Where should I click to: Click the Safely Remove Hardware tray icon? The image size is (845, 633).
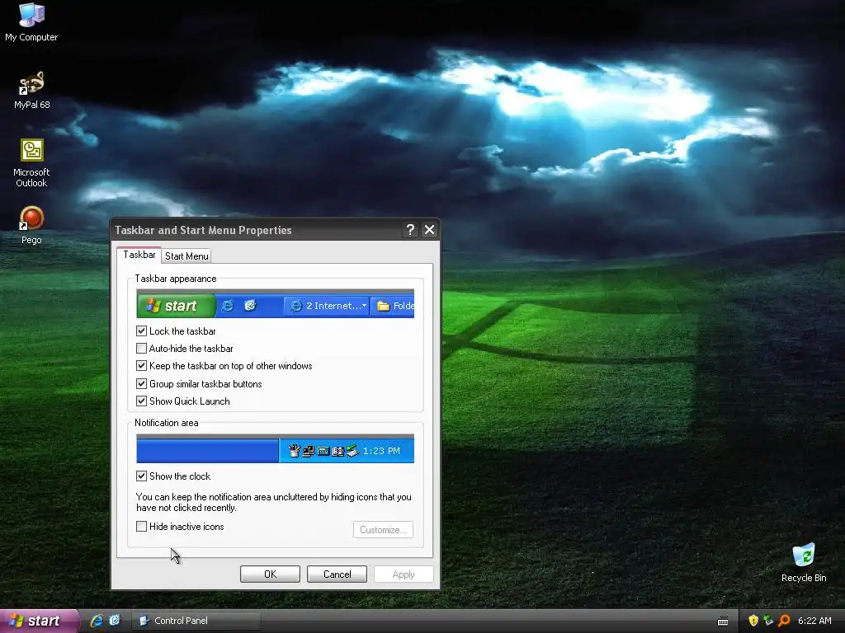tap(768, 621)
